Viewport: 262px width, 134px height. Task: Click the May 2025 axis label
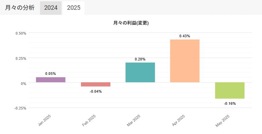click(222, 121)
